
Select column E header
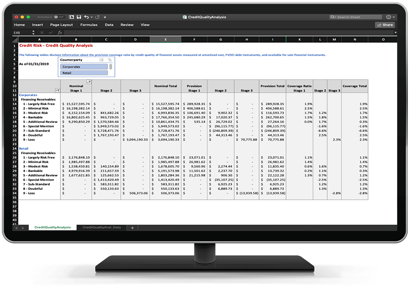click(x=165, y=40)
